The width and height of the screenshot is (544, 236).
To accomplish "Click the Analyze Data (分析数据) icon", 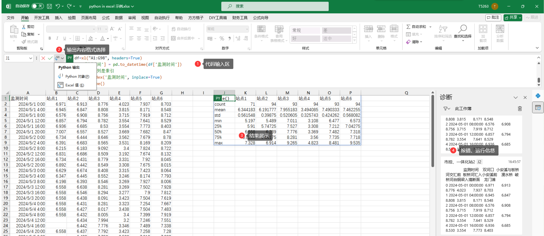I will click(x=500, y=29).
